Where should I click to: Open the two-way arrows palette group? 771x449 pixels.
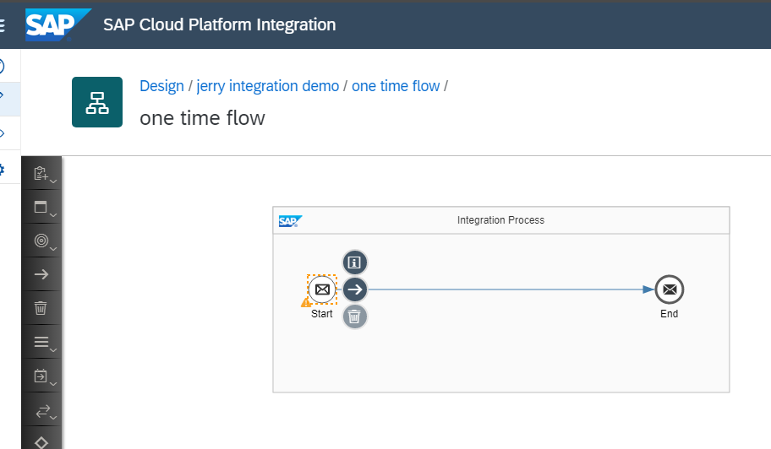(41, 411)
